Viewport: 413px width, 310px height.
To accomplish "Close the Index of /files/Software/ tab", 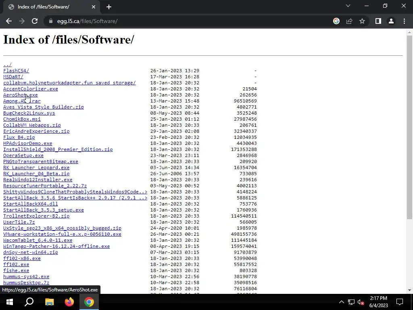I will tap(94, 7).
